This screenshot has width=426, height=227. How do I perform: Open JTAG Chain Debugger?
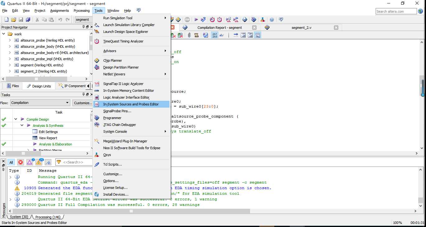(119, 125)
